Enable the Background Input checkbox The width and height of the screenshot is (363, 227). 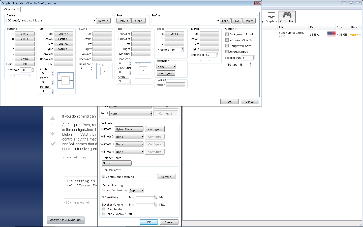point(227,34)
